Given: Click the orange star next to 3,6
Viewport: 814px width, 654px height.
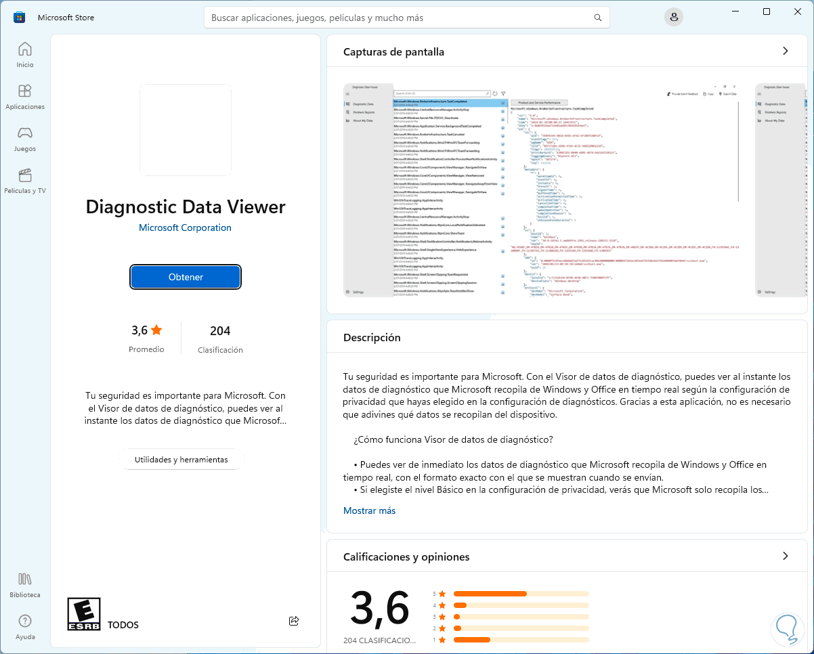Looking at the screenshot, I should 156,330.
